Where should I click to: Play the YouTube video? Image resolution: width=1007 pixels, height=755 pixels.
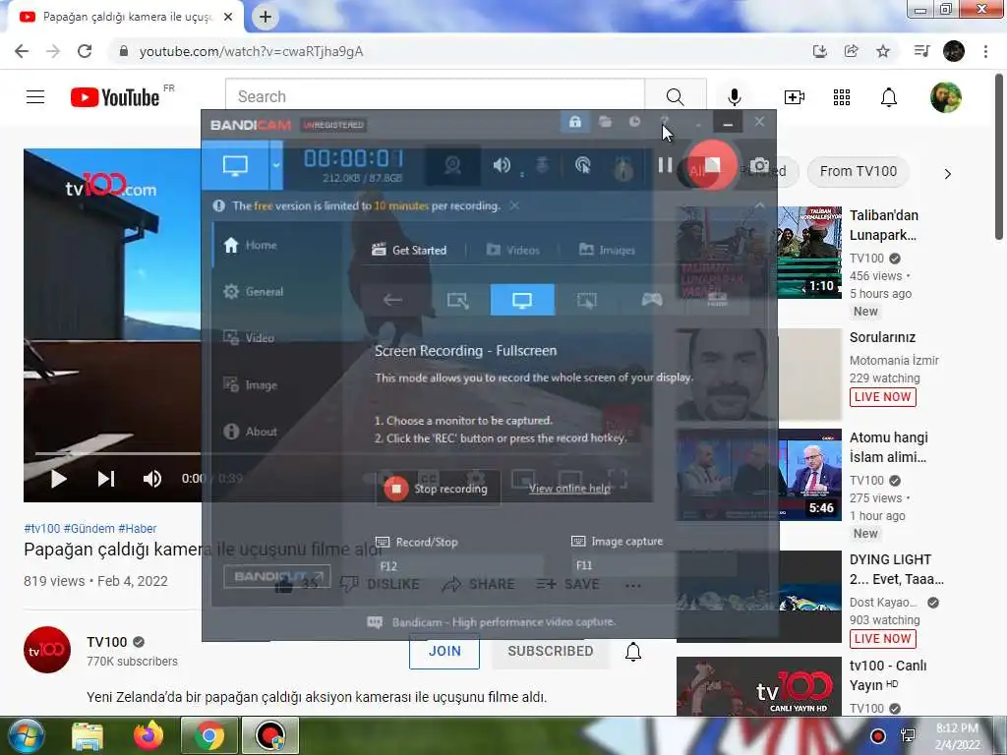point(58,479)
